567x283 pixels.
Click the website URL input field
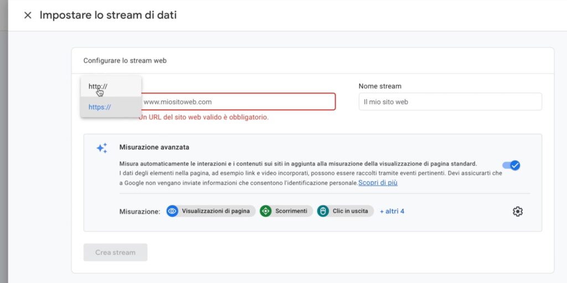(x=237, y=102)
